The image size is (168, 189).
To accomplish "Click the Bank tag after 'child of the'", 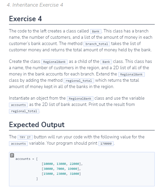I will click(106, 62).
